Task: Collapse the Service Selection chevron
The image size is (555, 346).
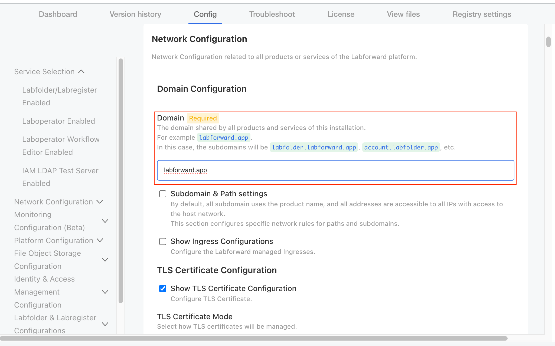Action: [x=81, y=72]
